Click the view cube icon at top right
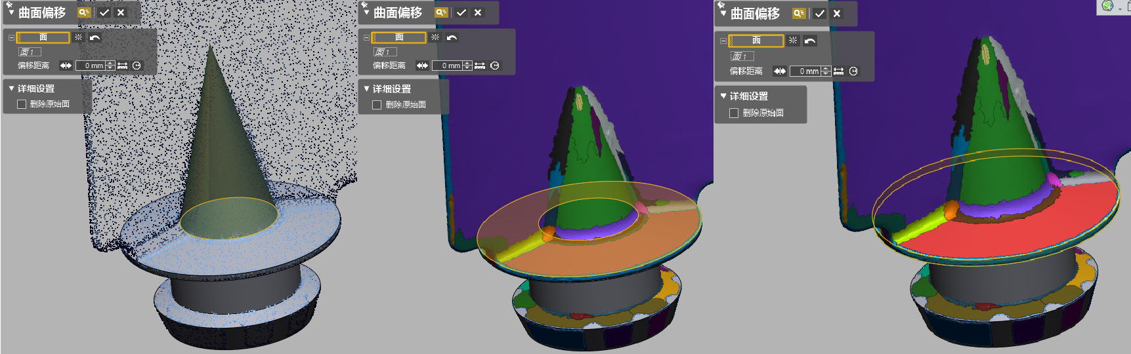 pyautogui.click(x=1108, y=6)
